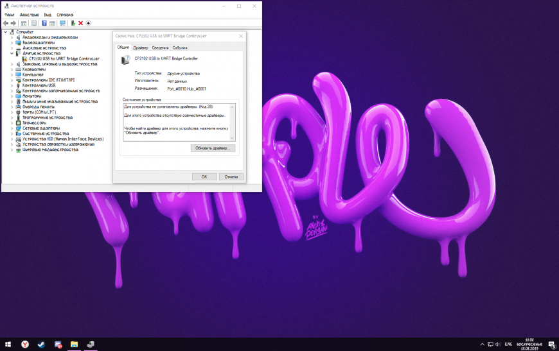Click the circled down-arrow toolbar icon

coord(89,23)
